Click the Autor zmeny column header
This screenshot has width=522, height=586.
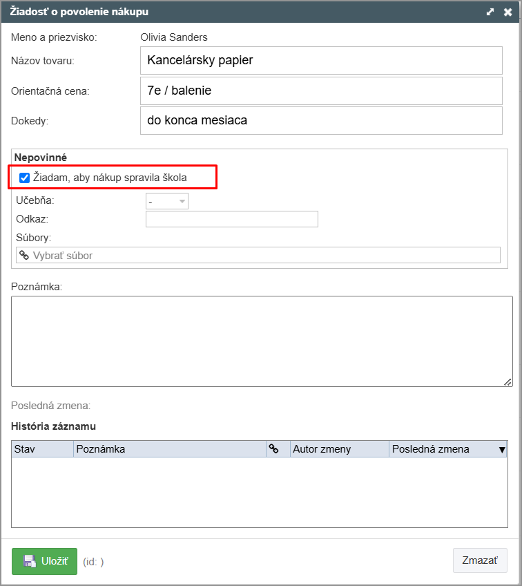(x=340, y=449)
